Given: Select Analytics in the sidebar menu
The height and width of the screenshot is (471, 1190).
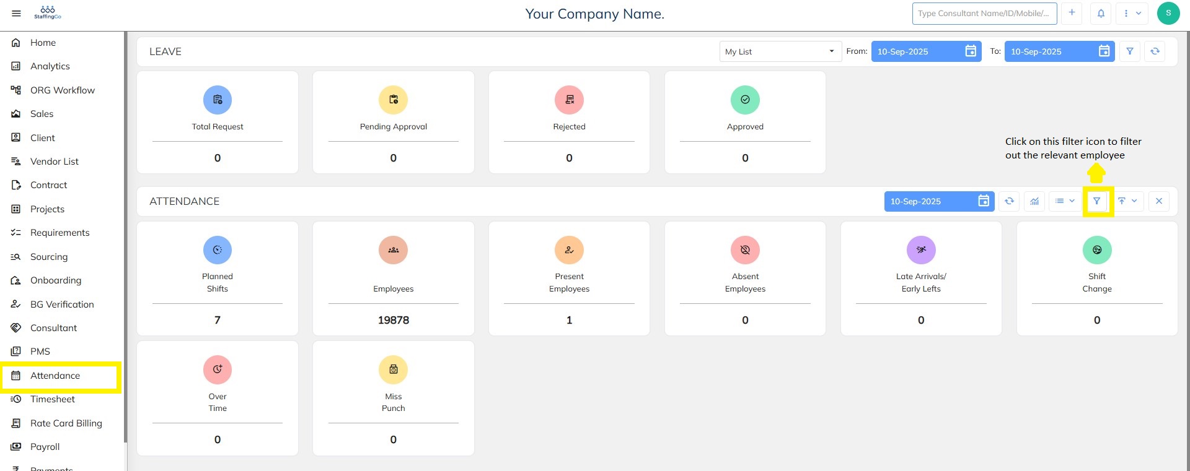Looking at the screenshot, I should pos(50,66).
